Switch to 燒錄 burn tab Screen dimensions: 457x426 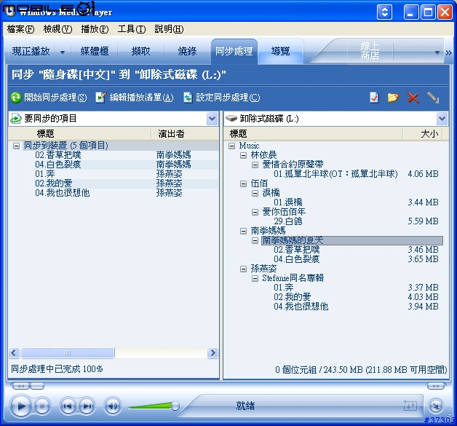click(187, 52)
